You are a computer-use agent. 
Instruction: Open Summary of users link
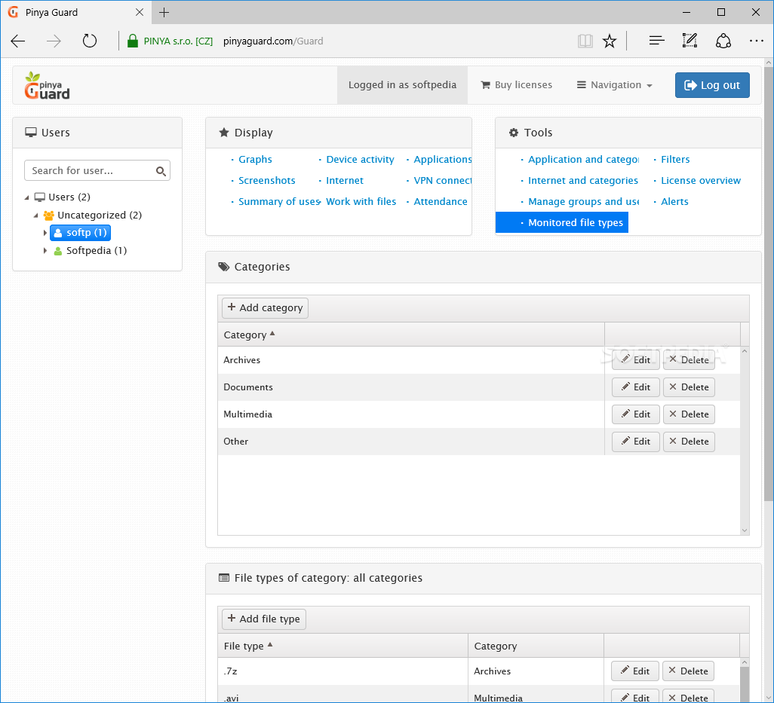279,202
